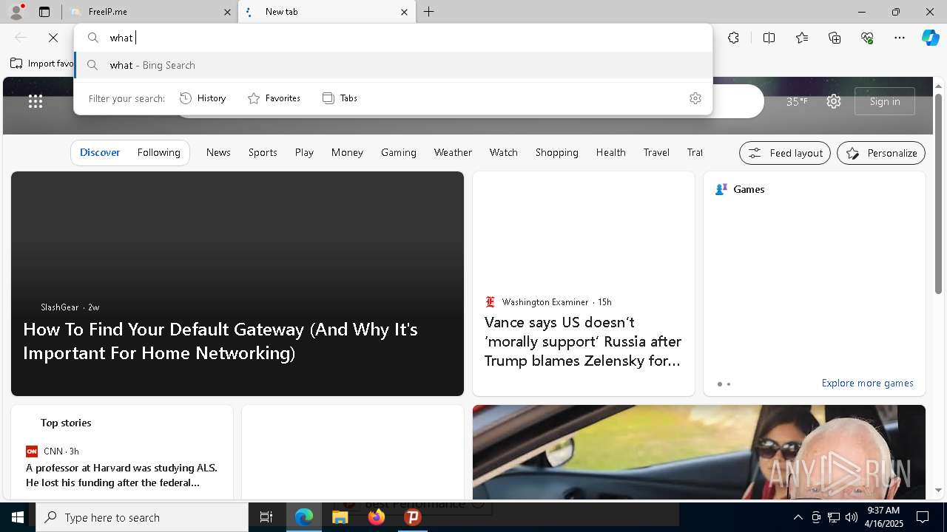
Task: Open the Windows Start menu
Action: (x=18, y=517)
